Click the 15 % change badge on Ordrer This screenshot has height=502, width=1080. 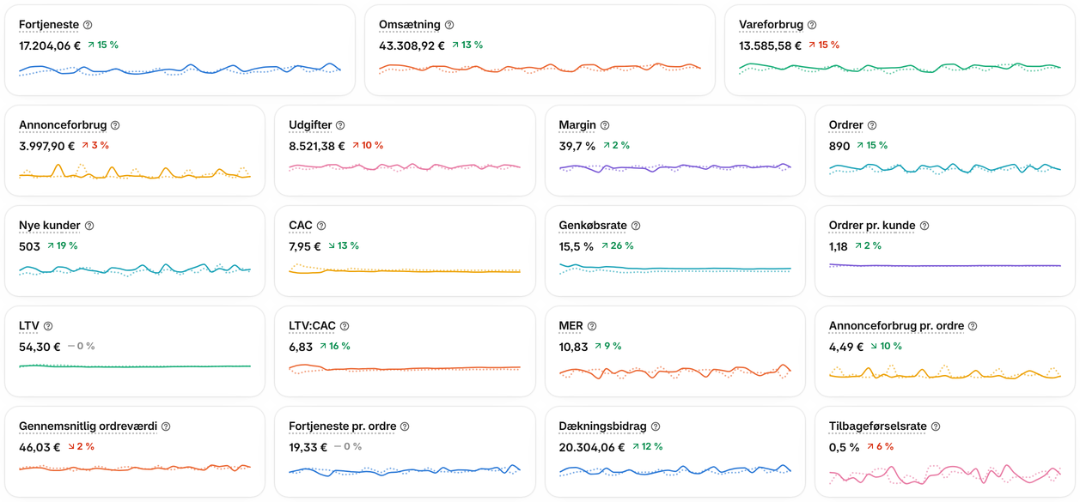click(872, 146)
